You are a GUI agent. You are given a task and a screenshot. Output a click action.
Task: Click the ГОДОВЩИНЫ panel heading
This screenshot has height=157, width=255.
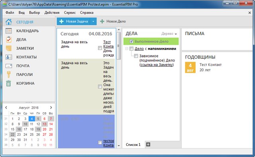200,57
